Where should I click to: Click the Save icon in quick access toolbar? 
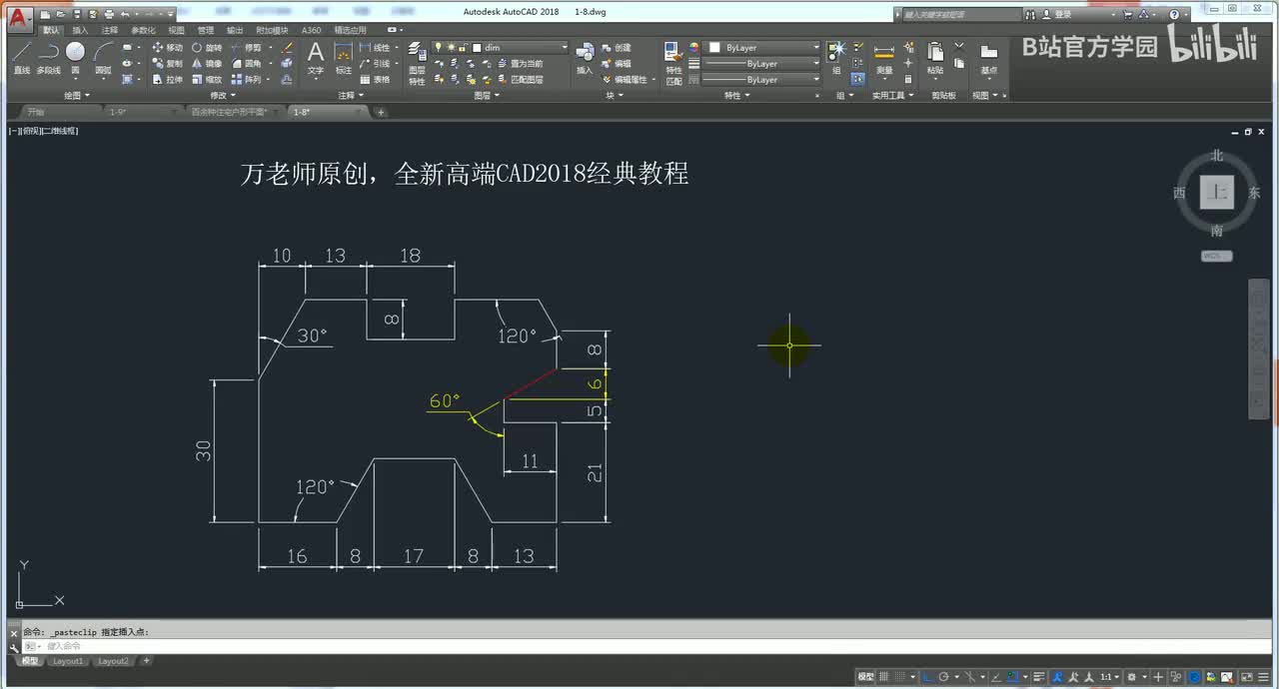77,15
